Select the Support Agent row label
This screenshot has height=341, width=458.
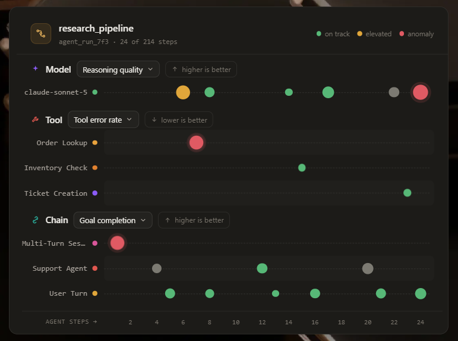point(60,268)
